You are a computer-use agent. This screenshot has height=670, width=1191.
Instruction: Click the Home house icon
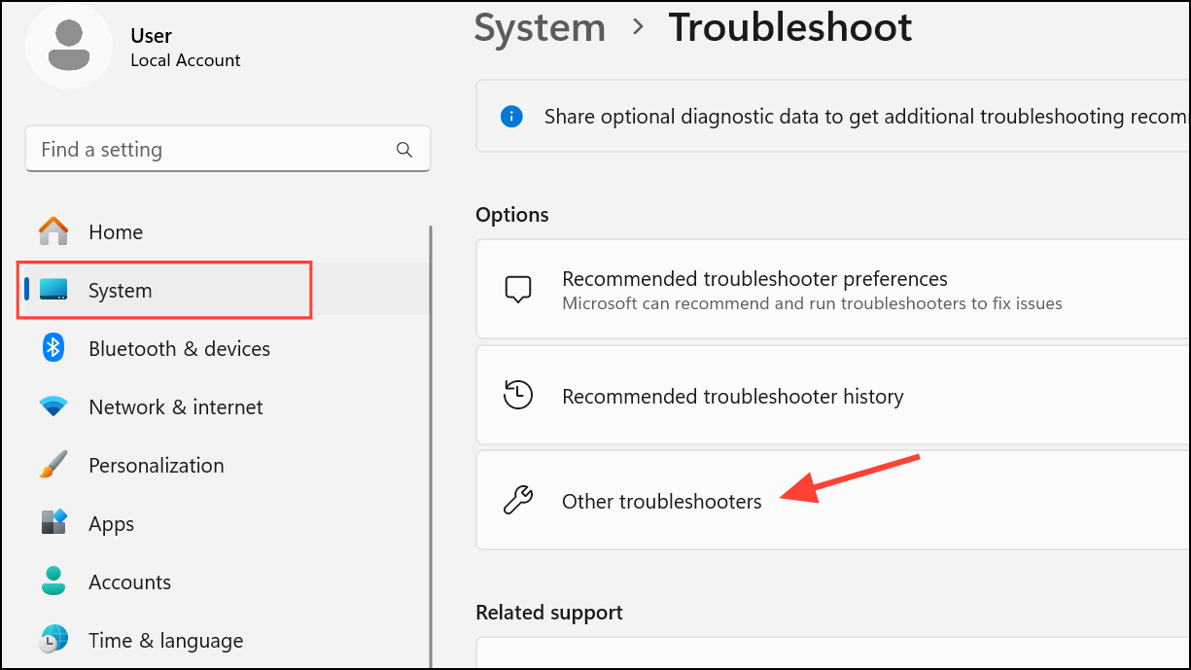pos(53,231)
